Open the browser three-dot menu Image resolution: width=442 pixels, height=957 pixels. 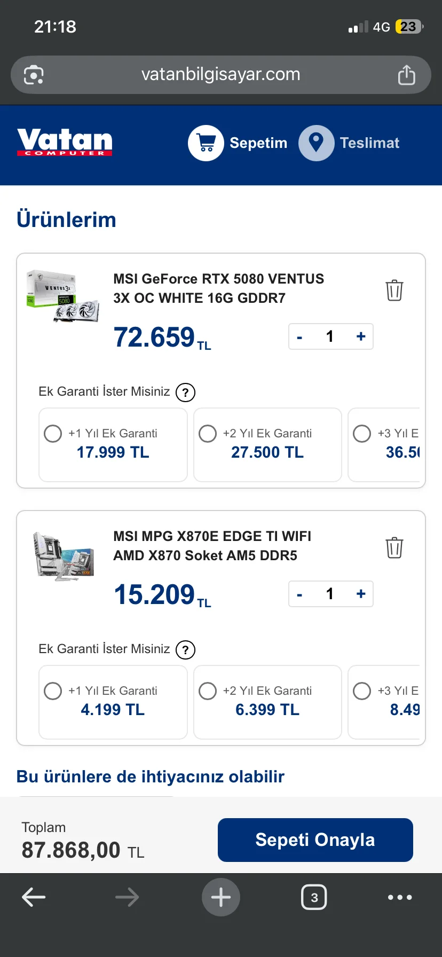click(x=400, y=897)
